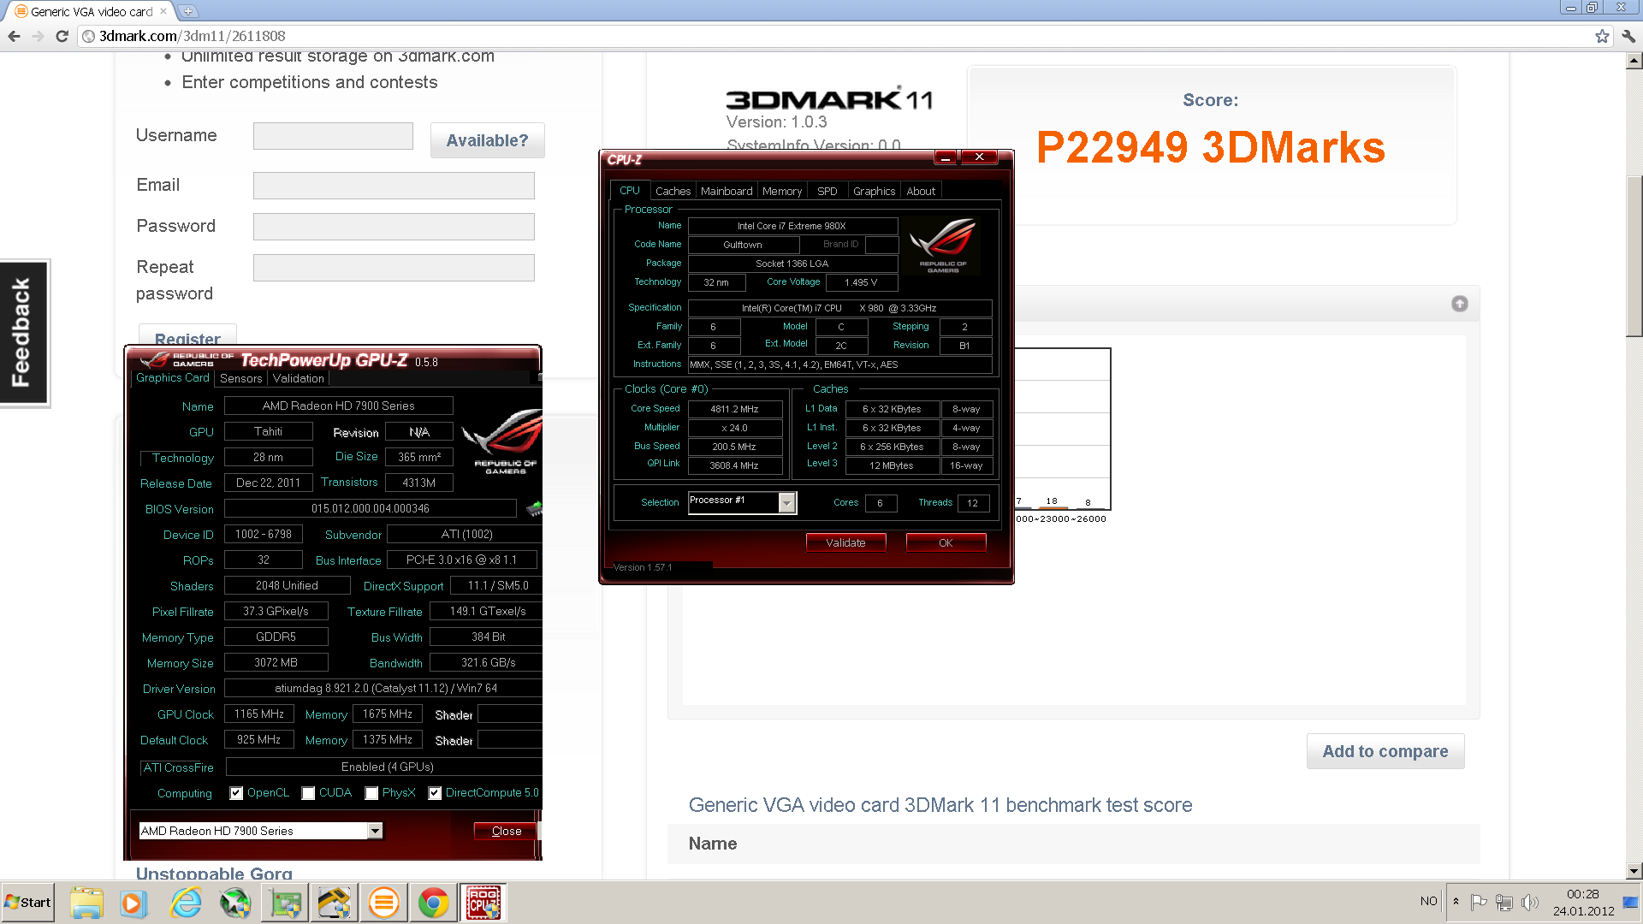This screenshot has width=1643, height=924.
Task: Click the Add to compare button
Action: (x=1385, y=751)
